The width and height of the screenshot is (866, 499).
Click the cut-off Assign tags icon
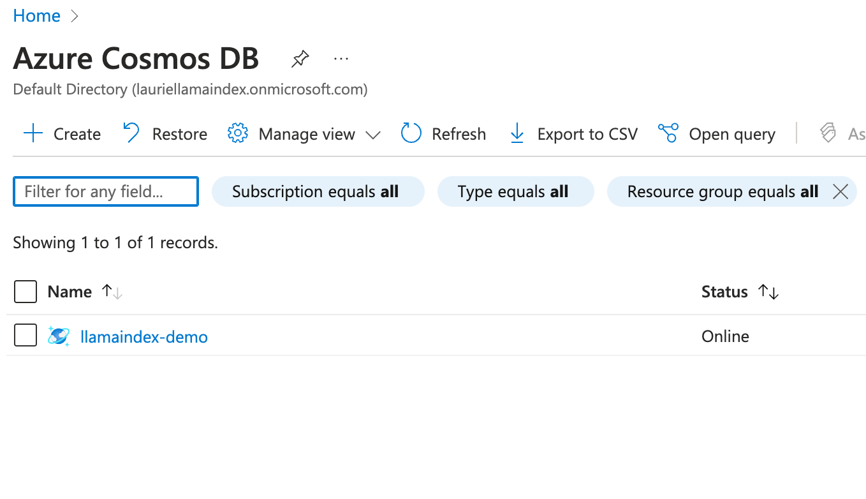tap(828, 133)
